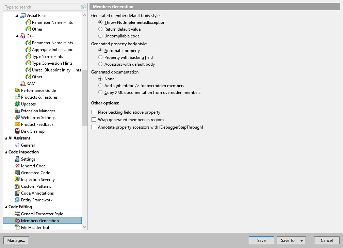343x248 pixels.
Task: Click the Generated Code icon
Action: [17, 172]
